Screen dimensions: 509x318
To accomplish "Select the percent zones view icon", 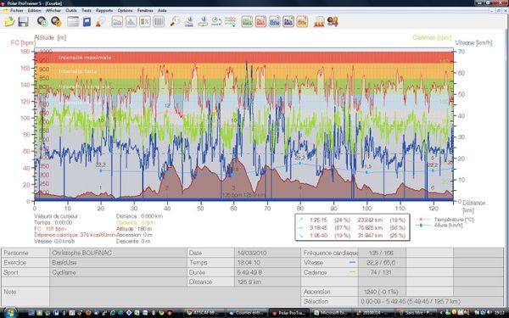I will [x=145, y=22].
